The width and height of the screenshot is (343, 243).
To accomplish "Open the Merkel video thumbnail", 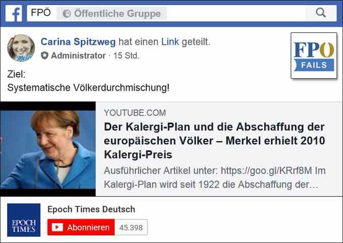I will (48, 149).
